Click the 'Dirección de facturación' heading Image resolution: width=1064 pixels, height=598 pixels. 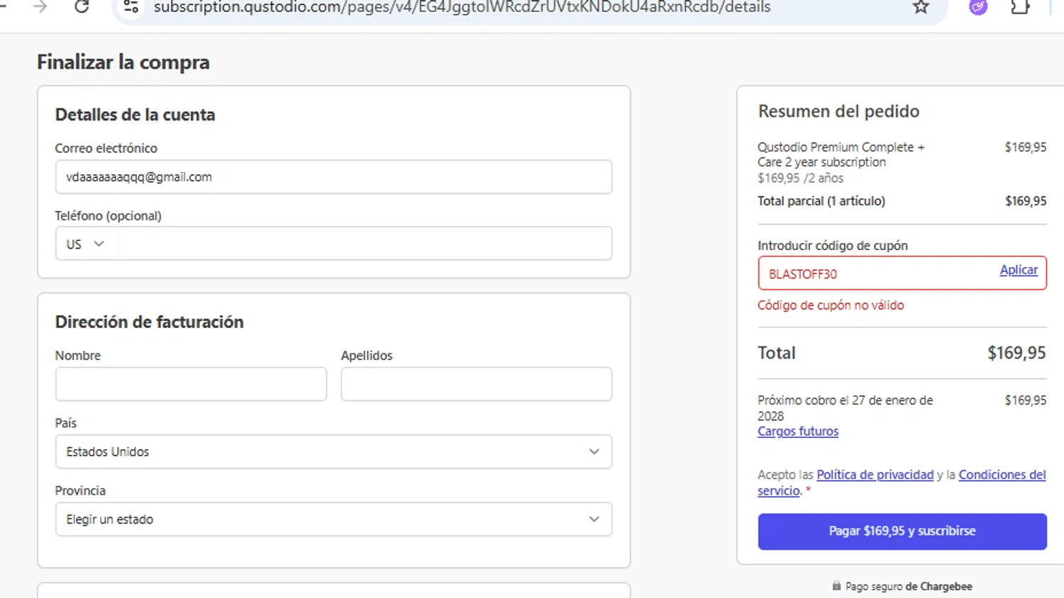pos(149,322)
